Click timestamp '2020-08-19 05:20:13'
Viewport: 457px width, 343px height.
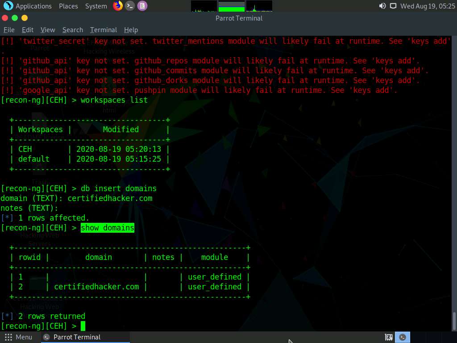(119, 149)
